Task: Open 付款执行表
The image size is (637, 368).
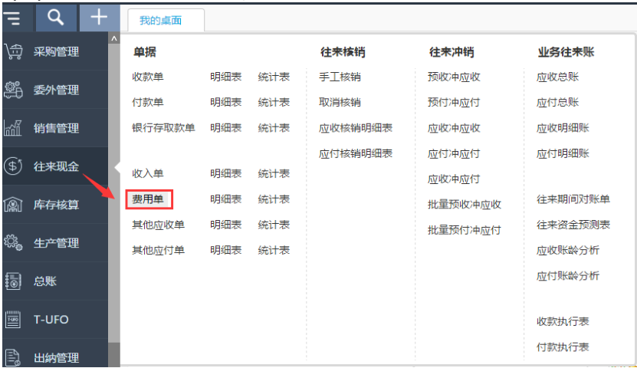Action: pyautogui.click(x=563, y=347)
